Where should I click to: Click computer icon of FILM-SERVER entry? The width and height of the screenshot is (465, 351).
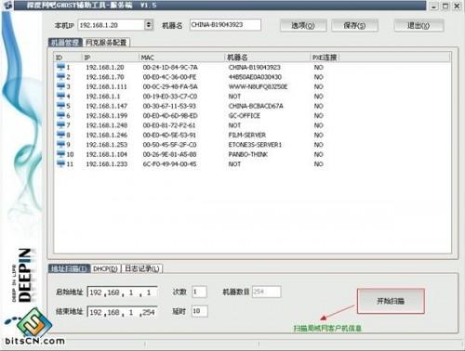(x=60, y=135)
